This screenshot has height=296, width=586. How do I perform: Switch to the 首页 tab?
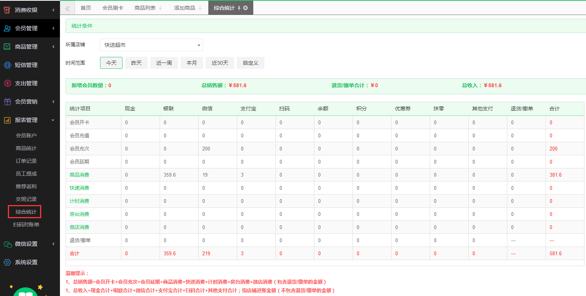point(86,8)
